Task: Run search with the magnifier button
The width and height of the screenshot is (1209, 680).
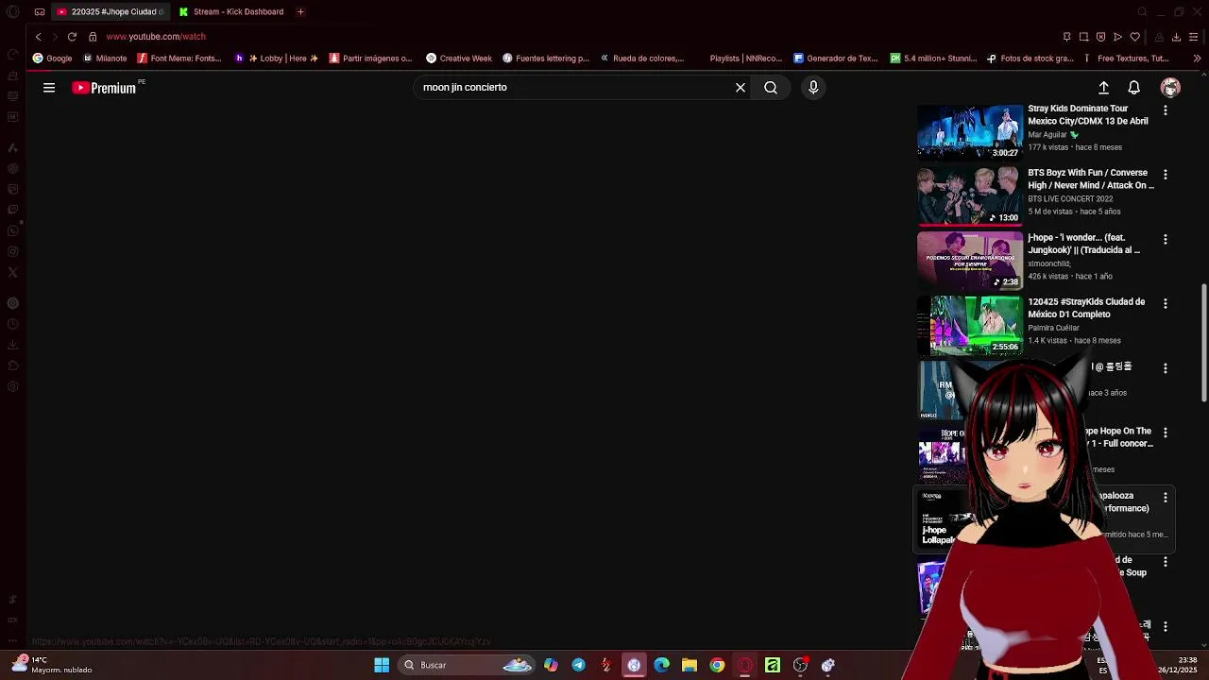Action: [771, 88]
